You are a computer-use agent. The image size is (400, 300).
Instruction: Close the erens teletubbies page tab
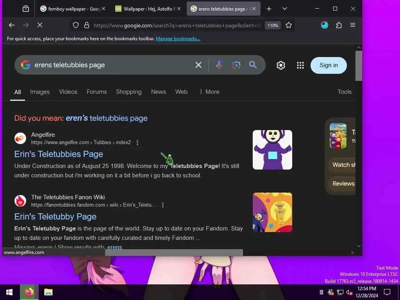(254, 9)
